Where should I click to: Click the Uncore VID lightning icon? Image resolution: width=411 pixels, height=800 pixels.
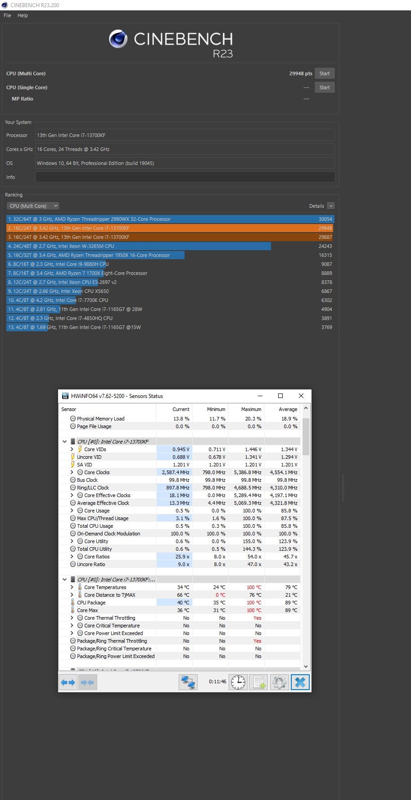click(x=73, y=457)
